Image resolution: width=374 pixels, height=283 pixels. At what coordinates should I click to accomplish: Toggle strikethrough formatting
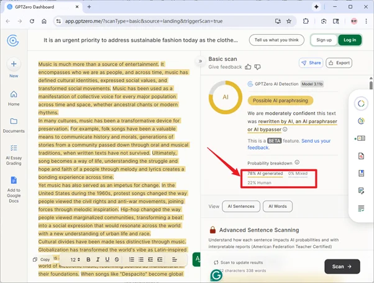click(117, 259)
